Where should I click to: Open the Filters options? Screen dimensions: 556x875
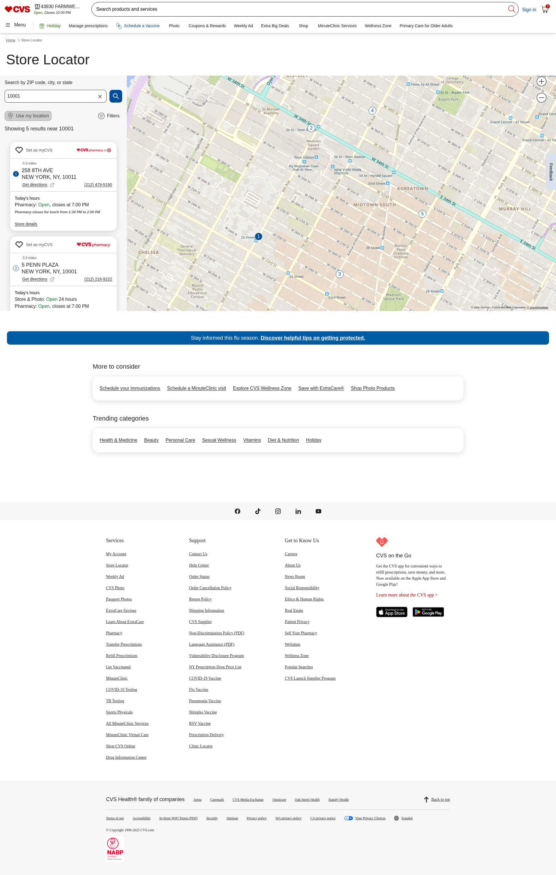coord(109,116)
